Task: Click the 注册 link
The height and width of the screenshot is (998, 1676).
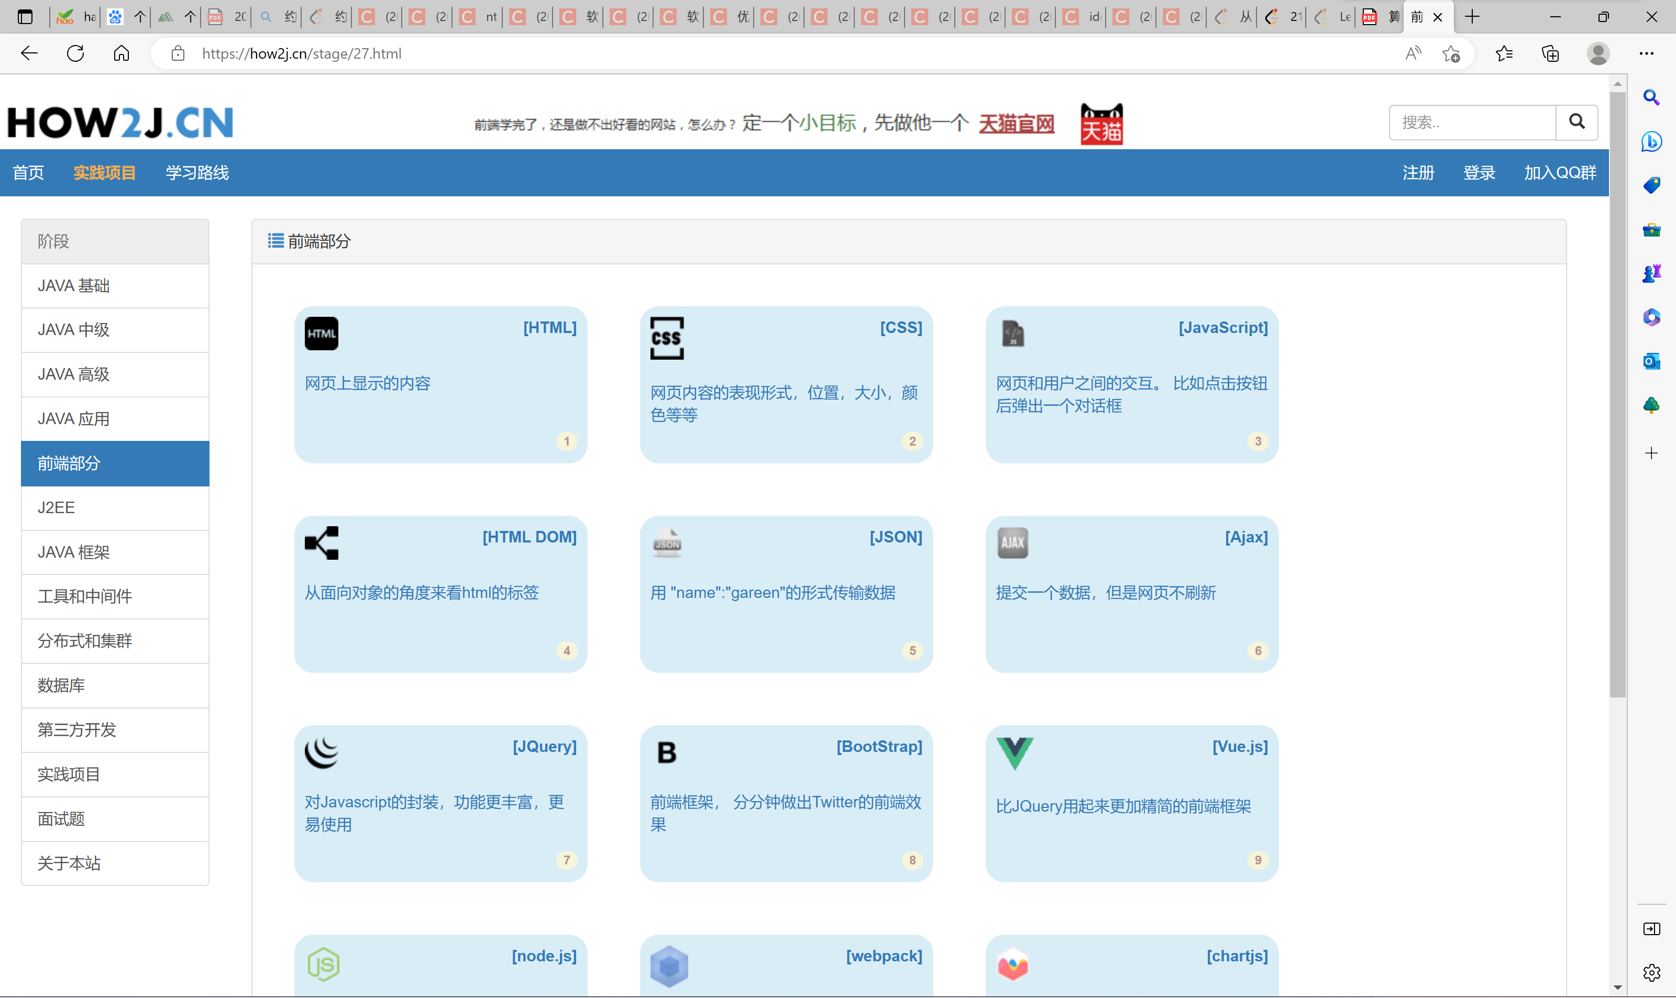Action: click(1418, 173)
